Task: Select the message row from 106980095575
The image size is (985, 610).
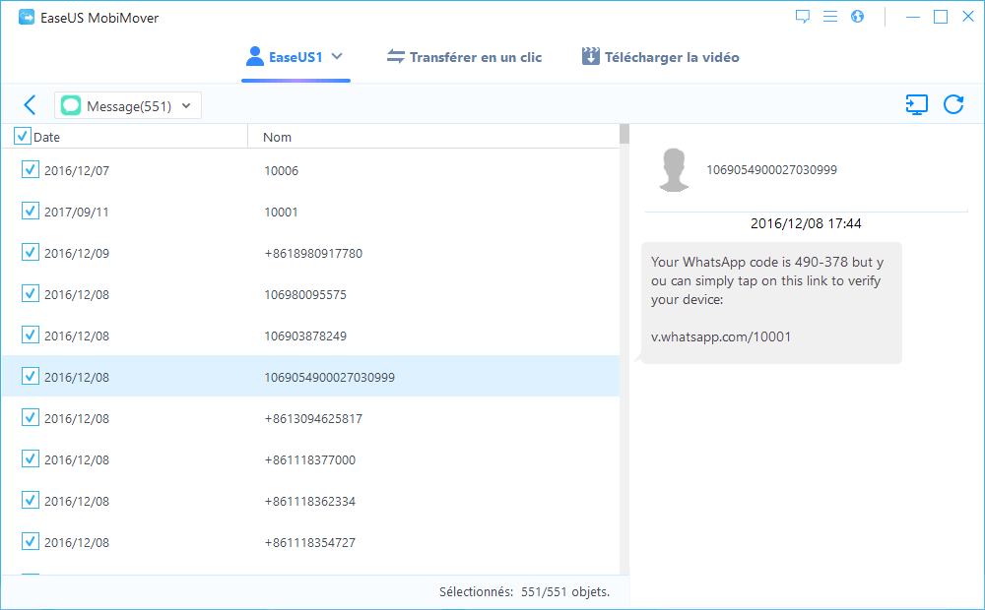Action: (x=305, y=294)
